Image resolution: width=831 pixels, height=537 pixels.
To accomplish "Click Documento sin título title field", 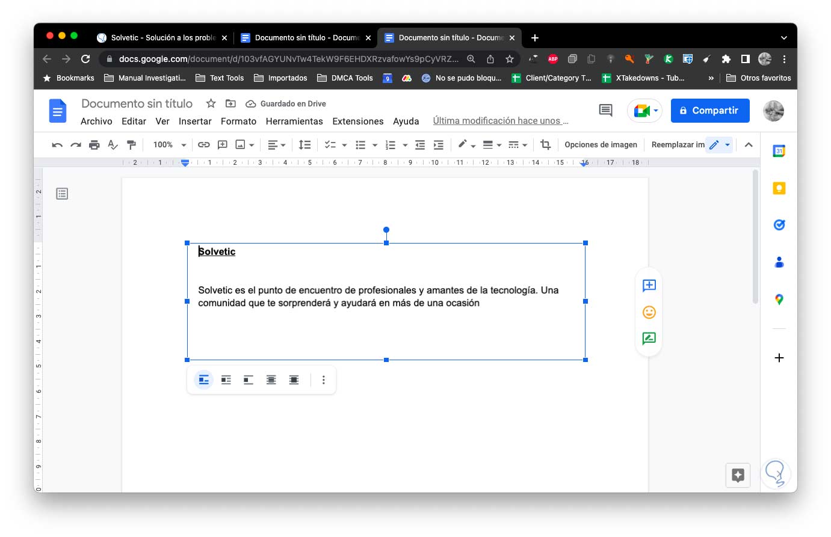I will (x=137, y=103).
